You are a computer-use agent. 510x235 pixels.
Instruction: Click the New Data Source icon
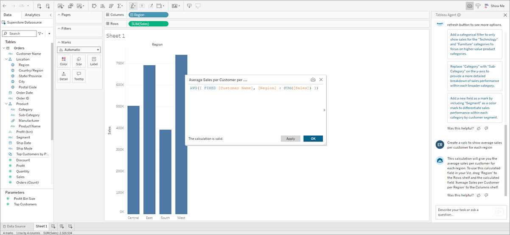coord(39,6)
